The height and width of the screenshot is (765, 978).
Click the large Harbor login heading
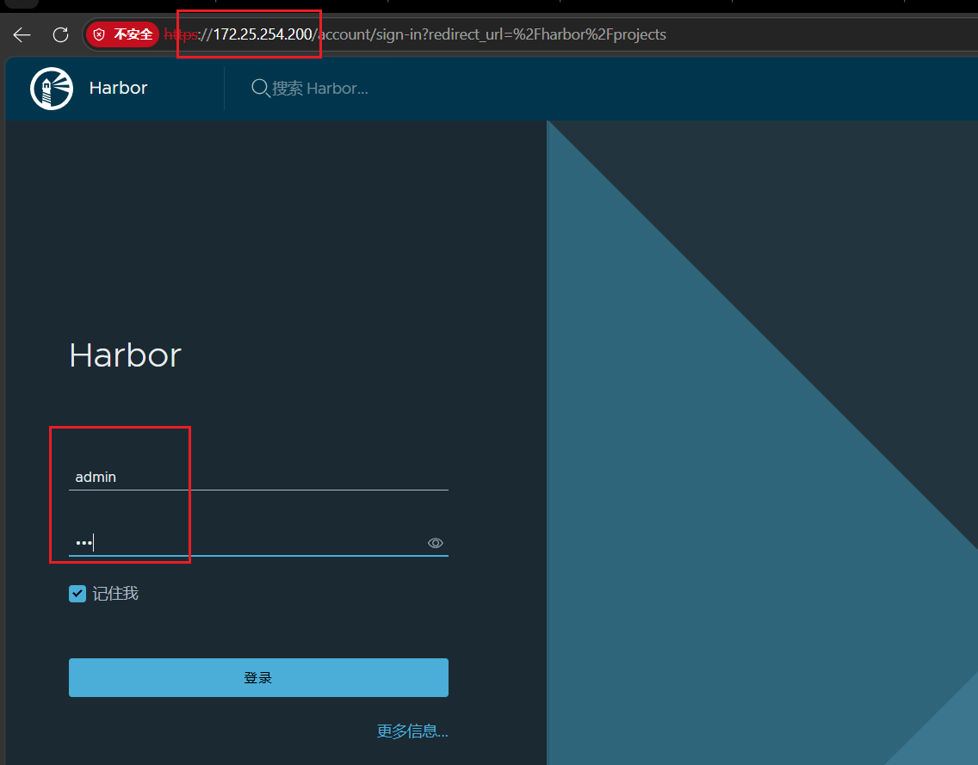point(126,355)
